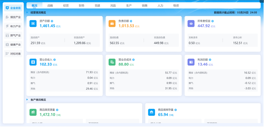
Task: Click the blue 资产总额 card icon
Action: click(33, 24)
